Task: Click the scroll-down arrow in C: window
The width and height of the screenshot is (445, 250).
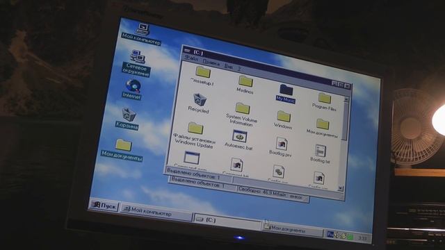Action: point(341,188)
